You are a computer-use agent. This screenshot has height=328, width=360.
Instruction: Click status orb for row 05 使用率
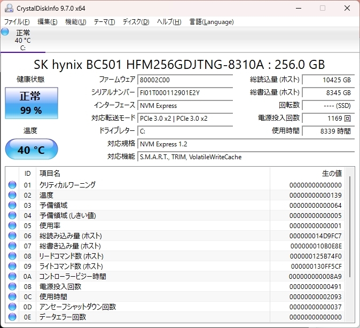(x=12, y=225)
